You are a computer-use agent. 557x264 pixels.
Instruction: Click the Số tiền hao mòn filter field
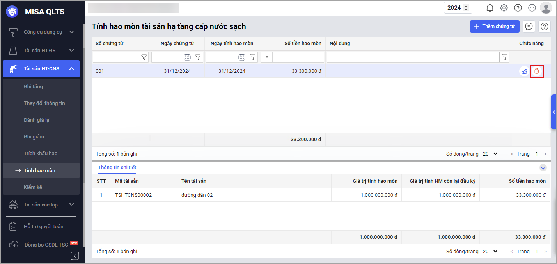point(298,57)
